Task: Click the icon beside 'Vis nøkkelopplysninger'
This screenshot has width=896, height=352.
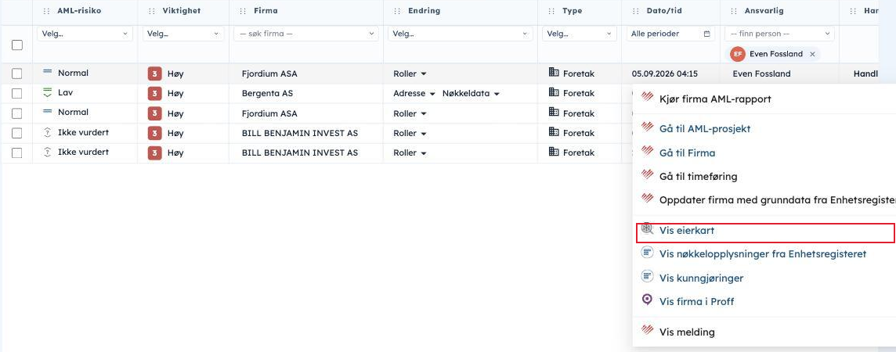Action: pyautogui.click(x=647, y=252)
